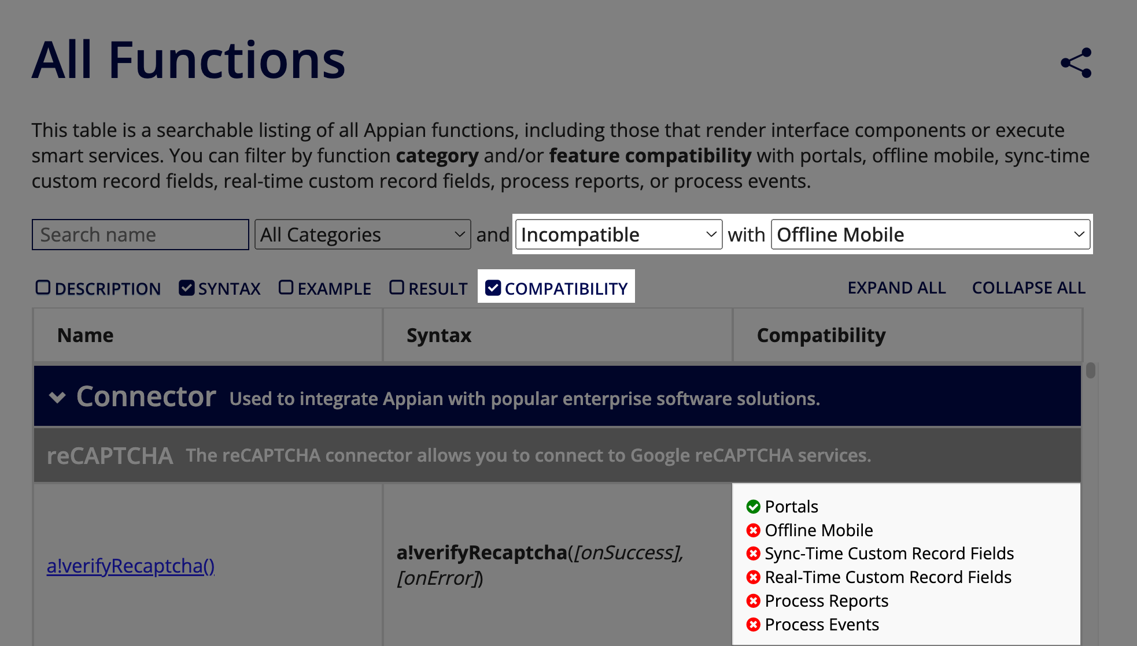Image resolution: width=1137 pixels, height=646 pixels.
Task: Click the Portals compatibility text
Action: 791,507
